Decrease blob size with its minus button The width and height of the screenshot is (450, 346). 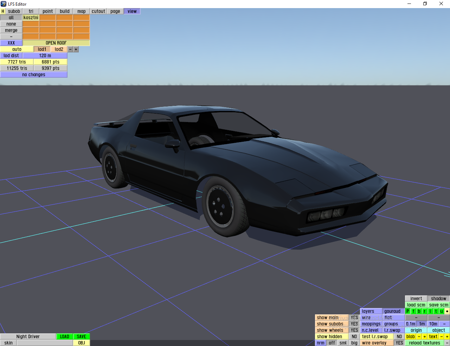coord(419,337)
